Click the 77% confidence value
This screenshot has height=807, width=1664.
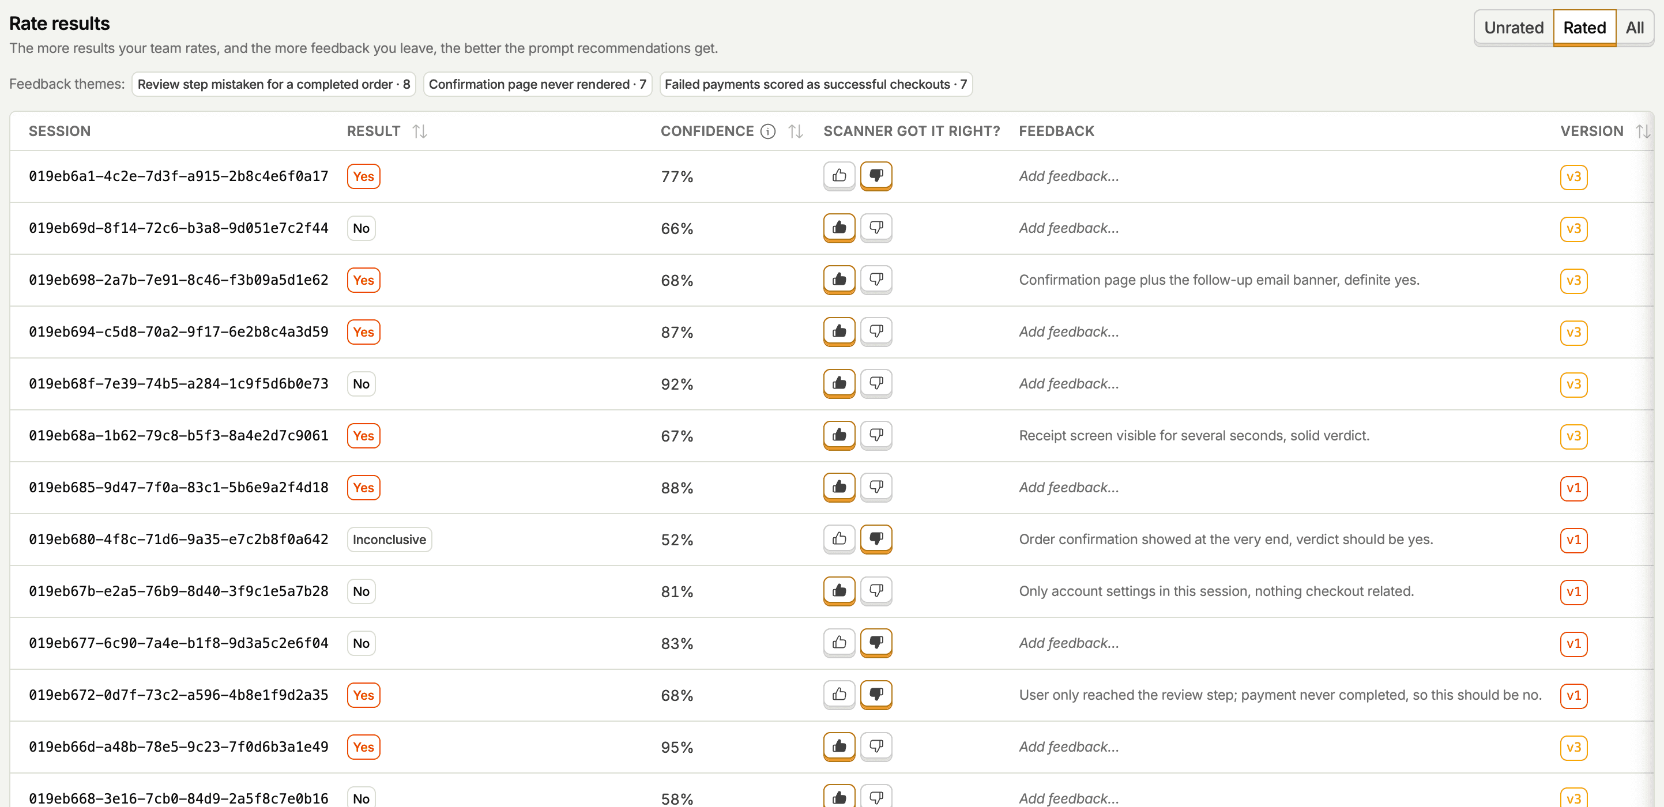[x=676, y=177]
